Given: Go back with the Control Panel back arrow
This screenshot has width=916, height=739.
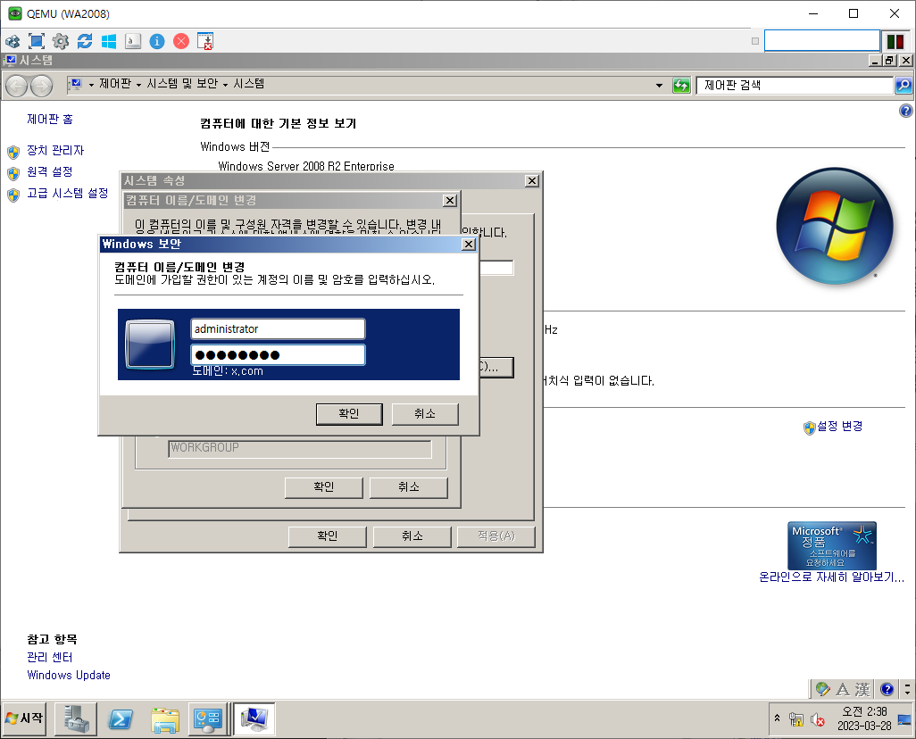Looking at the screenshot, I should point(16,87).
